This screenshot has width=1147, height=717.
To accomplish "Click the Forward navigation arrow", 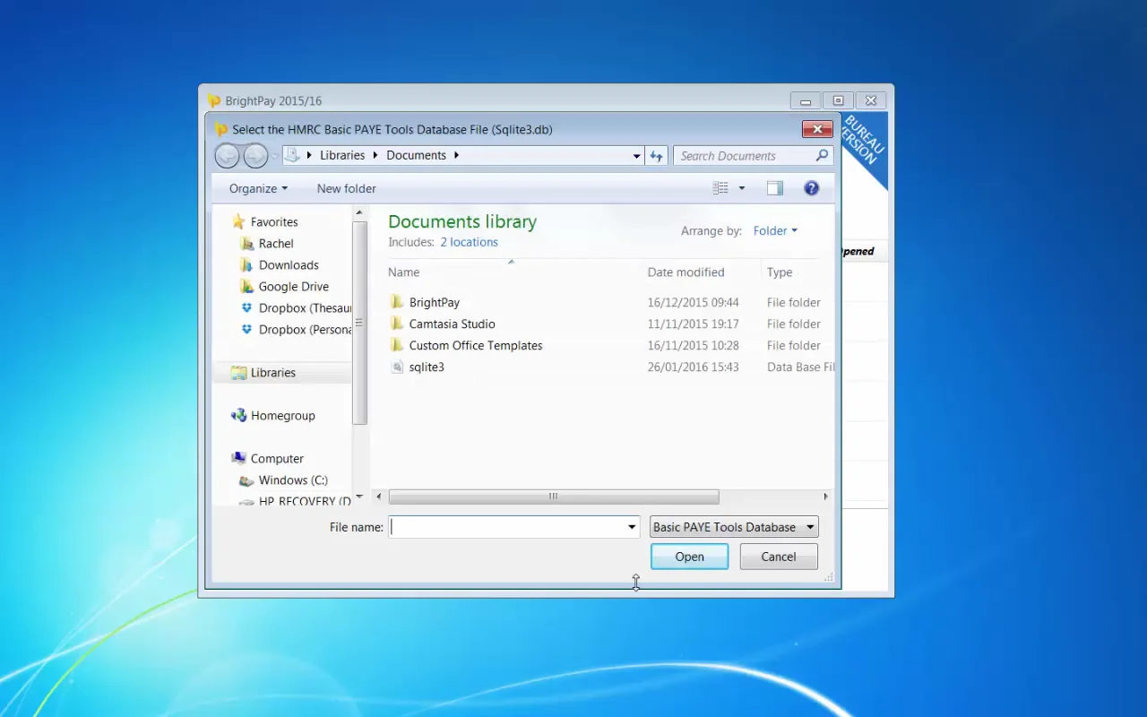I will [255, 156].
